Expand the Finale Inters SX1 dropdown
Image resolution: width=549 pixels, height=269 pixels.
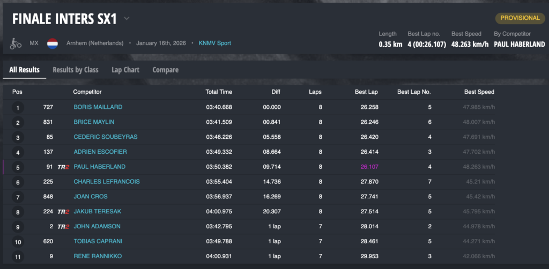tap(127, 19)
